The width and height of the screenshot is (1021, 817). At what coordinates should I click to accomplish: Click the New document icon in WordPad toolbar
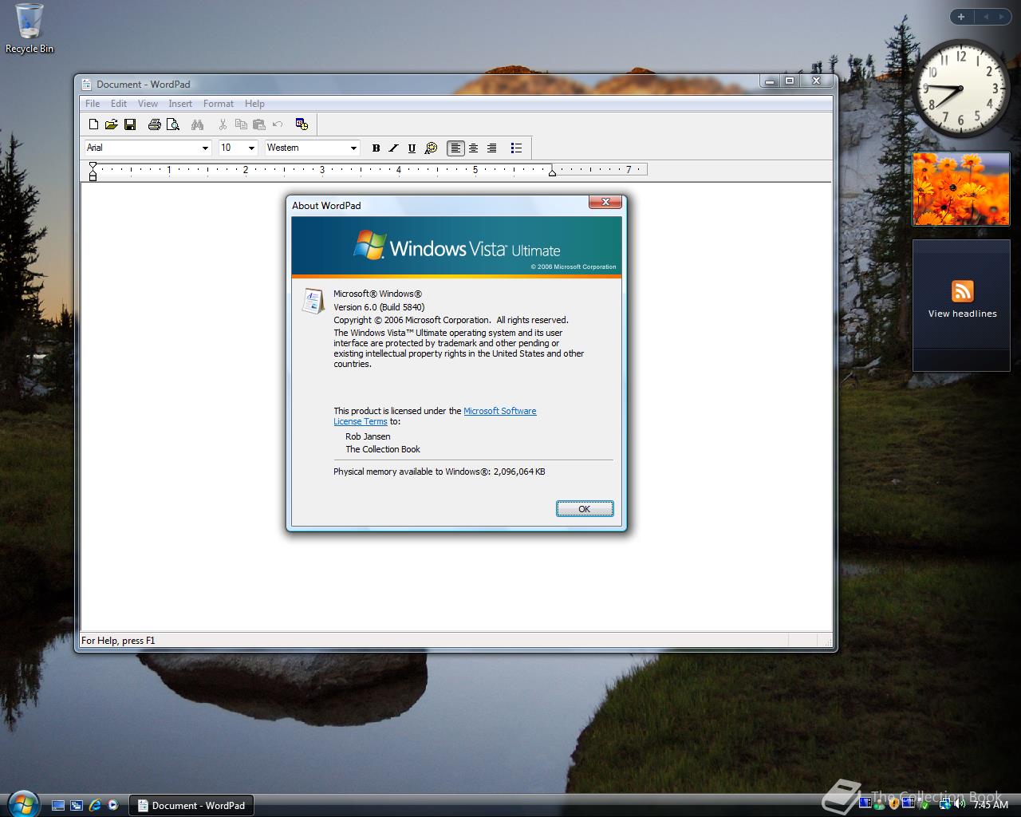pyautogui.click(x=93, y=124)
